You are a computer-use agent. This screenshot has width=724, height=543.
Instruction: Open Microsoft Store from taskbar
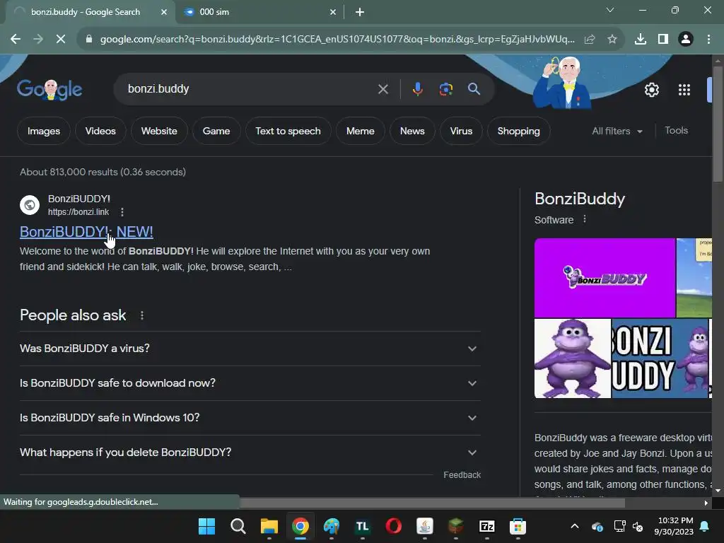(x=518, y=526)
